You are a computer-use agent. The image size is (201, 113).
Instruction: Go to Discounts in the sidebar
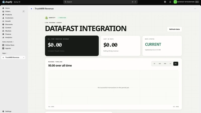click(9, 24)
